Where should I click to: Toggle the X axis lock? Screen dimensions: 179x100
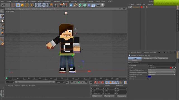point(37,5)
